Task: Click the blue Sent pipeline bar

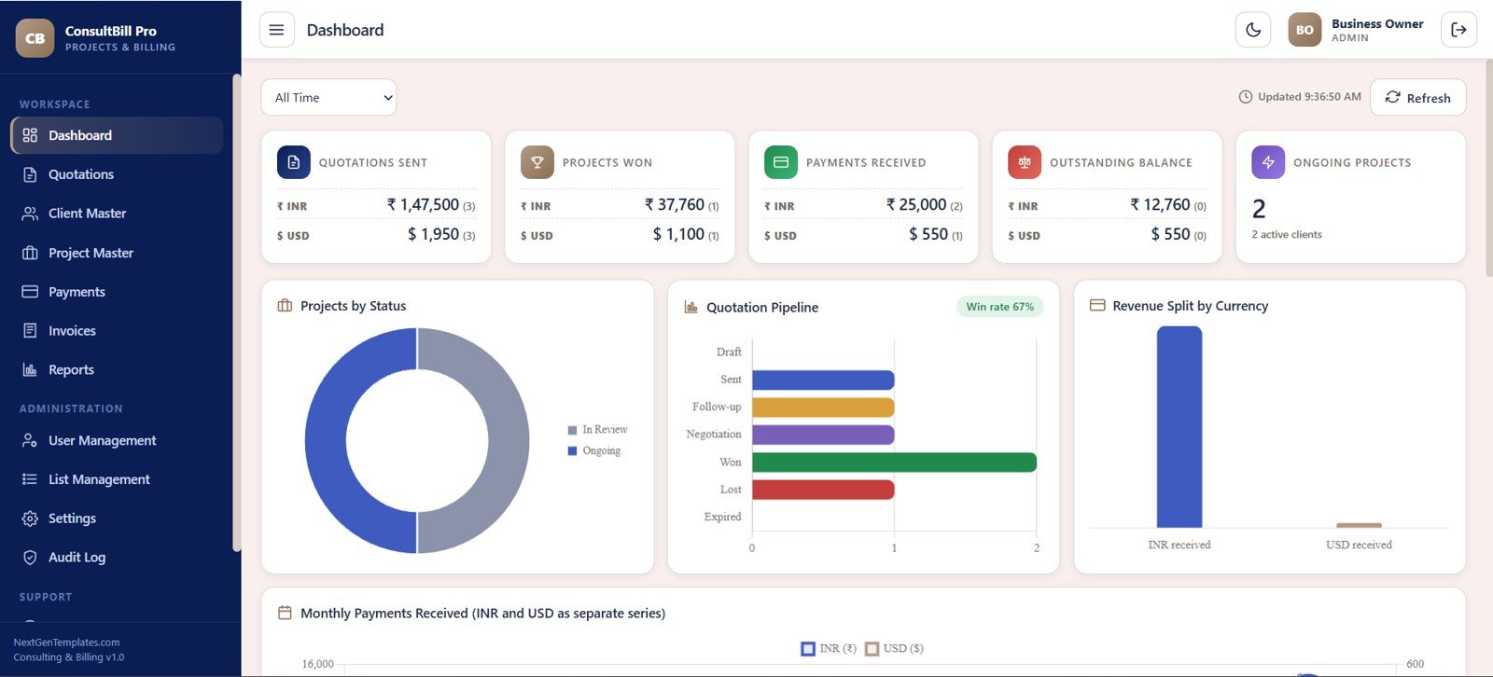Action: (x=823, y=380)
